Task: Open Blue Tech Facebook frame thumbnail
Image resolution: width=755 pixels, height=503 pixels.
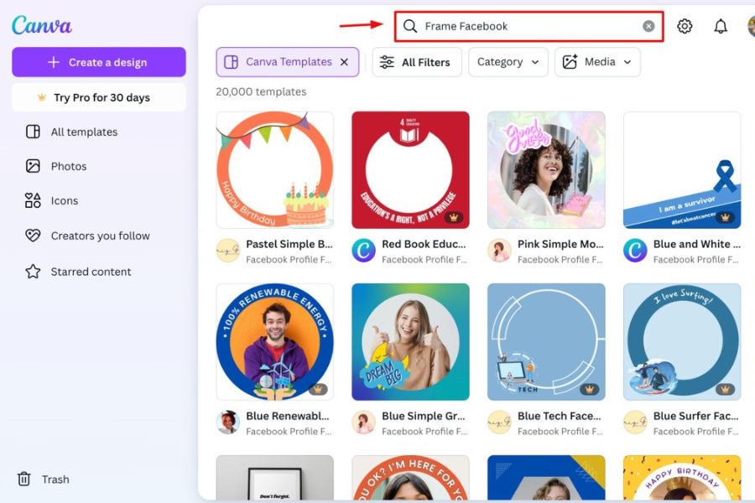Action: (546, 342)
